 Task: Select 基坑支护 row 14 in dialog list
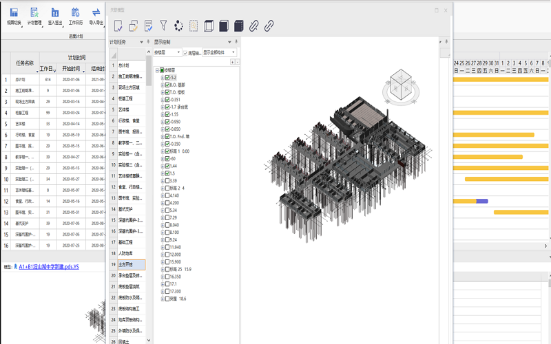point(132,209)
